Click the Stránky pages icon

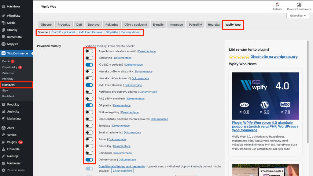[4, 30]
